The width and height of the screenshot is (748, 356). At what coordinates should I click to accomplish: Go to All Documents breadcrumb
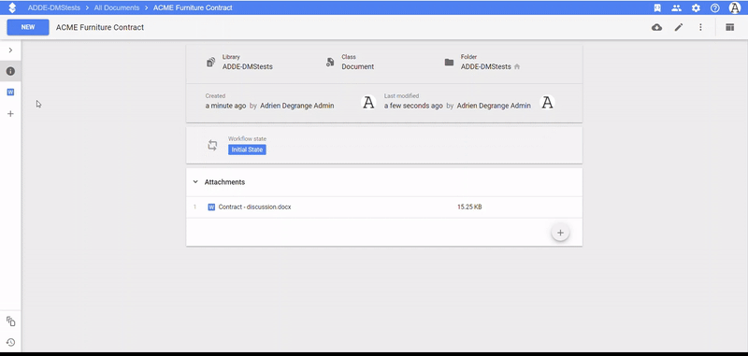[117, 7]
